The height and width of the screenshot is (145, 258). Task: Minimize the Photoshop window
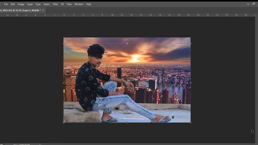point(248,4)
